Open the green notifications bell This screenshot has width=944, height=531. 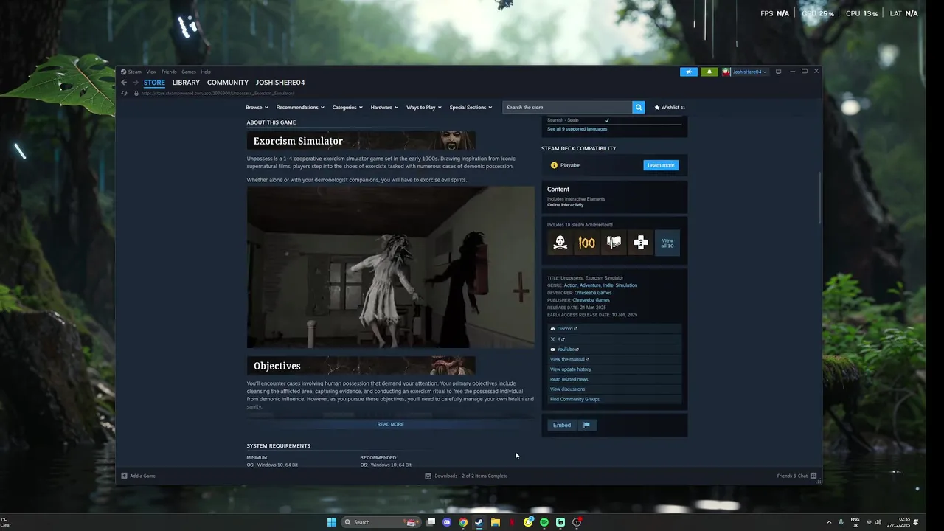[709, 72]
